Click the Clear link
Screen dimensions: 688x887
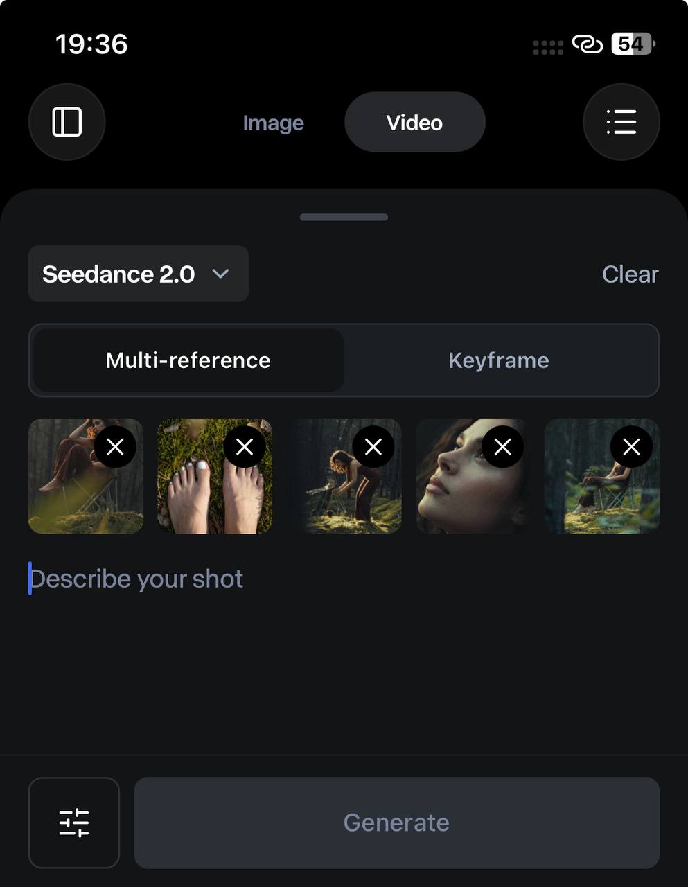(x=630, y=274)
